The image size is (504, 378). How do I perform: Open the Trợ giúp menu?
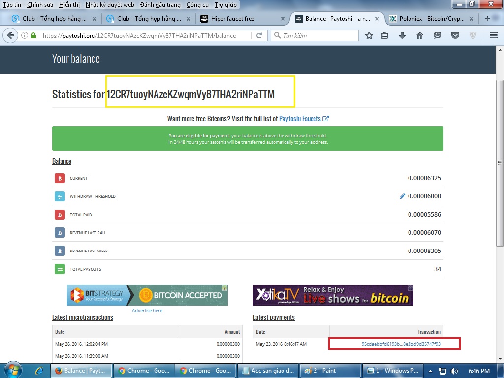[x=225, y=5]
